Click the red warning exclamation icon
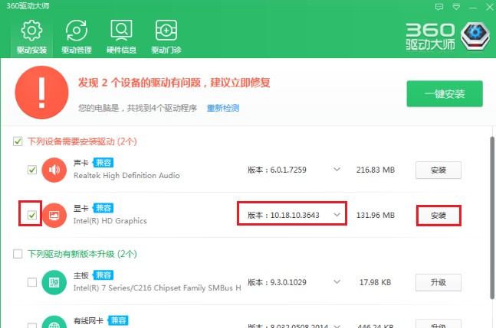496x328 pixels. 41,93
